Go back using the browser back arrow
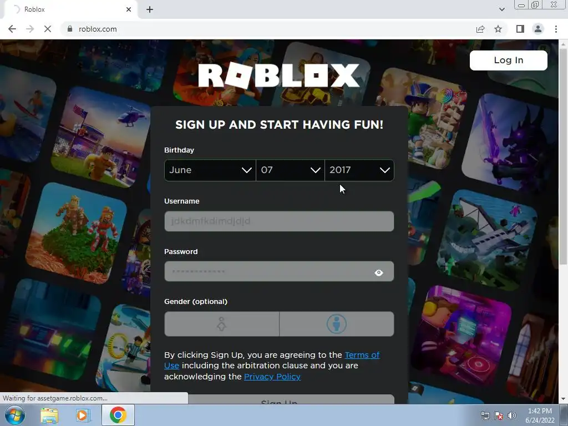 tap(12, 29)
